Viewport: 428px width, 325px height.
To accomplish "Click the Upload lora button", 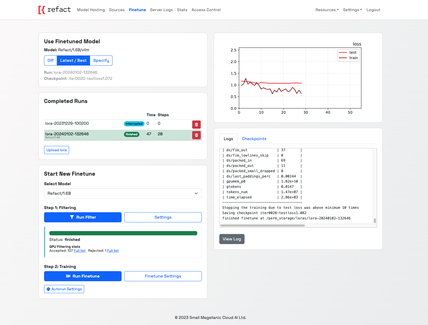I will (57, 150).
